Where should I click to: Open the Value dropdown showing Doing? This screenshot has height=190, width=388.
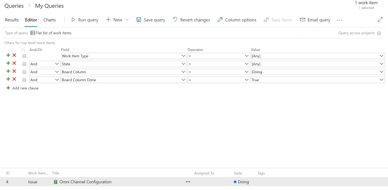(382, 72)
